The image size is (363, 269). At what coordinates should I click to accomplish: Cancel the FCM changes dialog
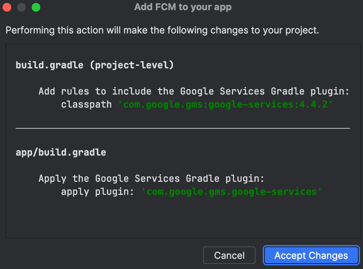[229, 255]
